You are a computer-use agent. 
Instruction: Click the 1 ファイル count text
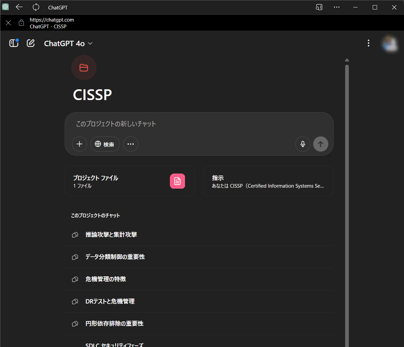click(x=82, y=186)
